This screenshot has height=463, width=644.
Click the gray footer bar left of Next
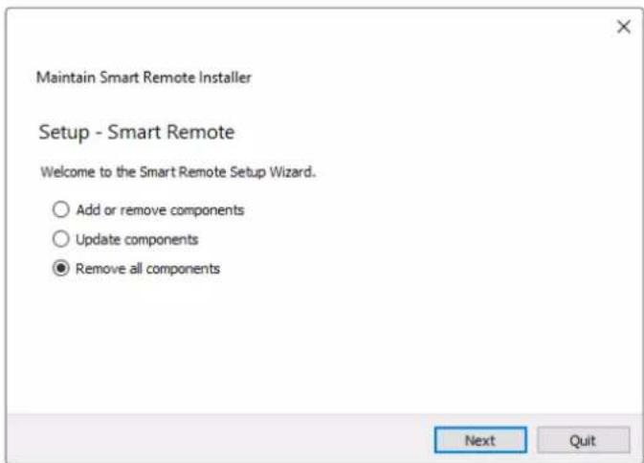(220, 437)
